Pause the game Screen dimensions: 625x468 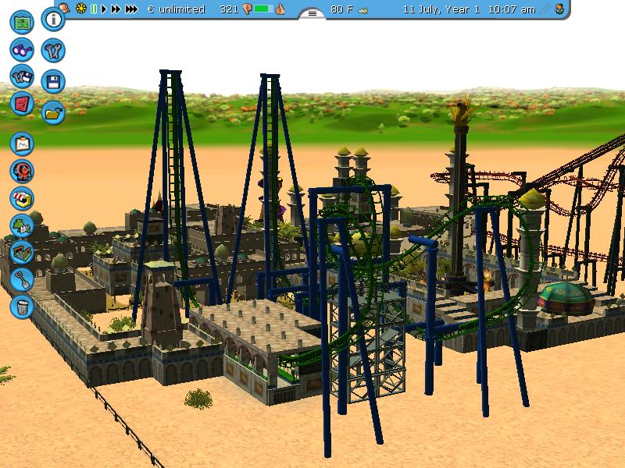(94, 9)
